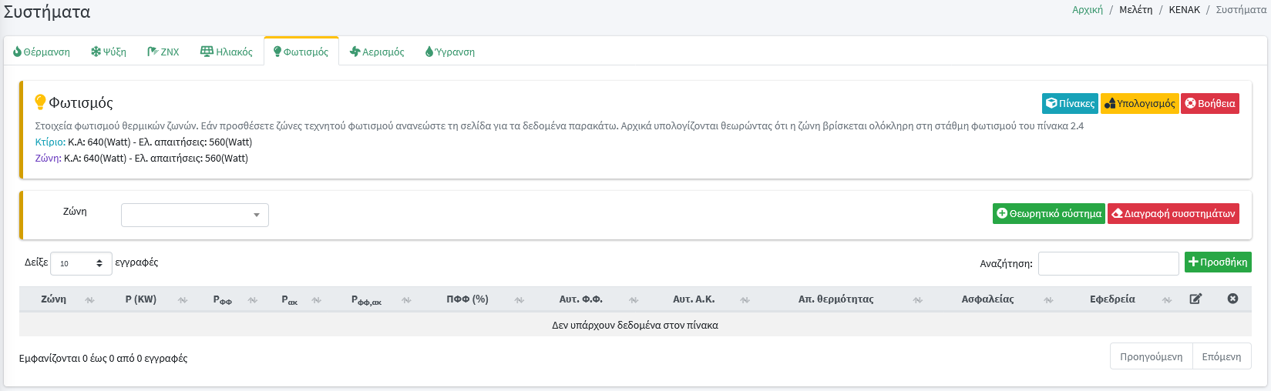Click the edit pencil icon in table header
1271x391 pixels.
tap(1195, 299)
